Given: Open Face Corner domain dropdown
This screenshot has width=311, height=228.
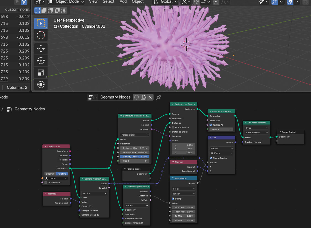Looking at the screenshot, I should (257, 133).
